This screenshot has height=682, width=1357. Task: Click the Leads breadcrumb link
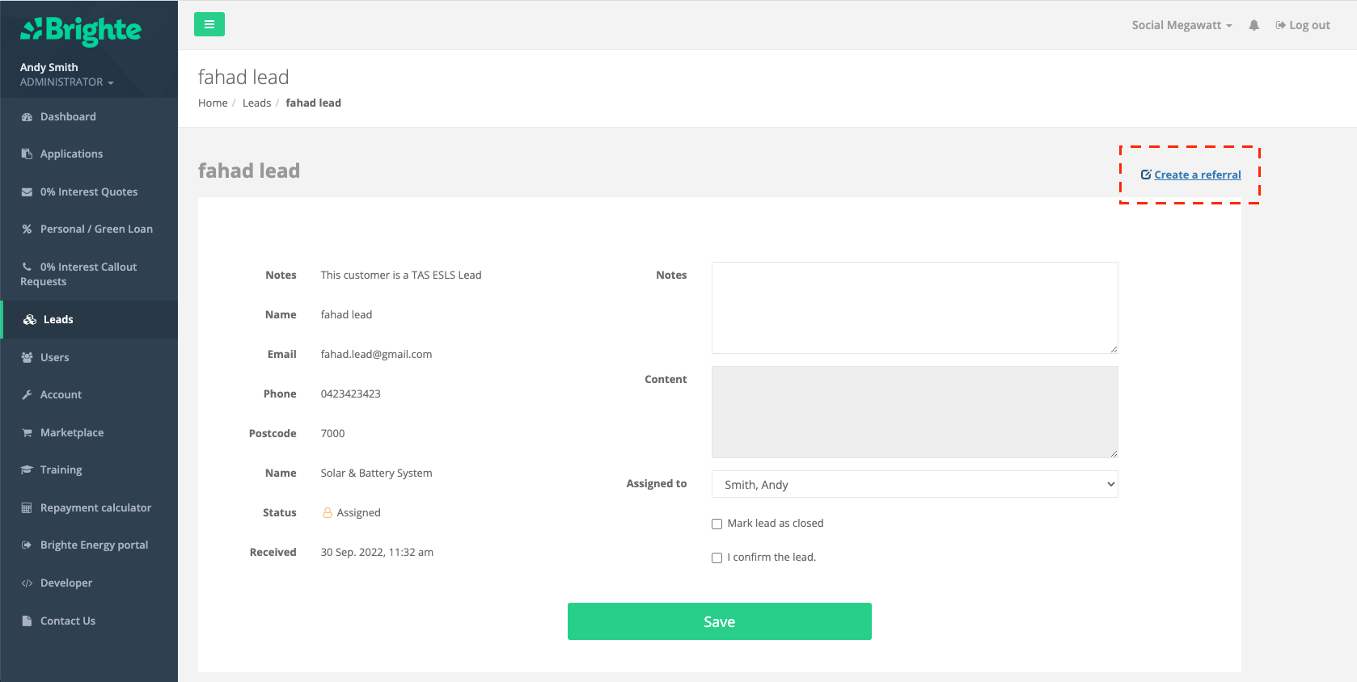(256, 103)
